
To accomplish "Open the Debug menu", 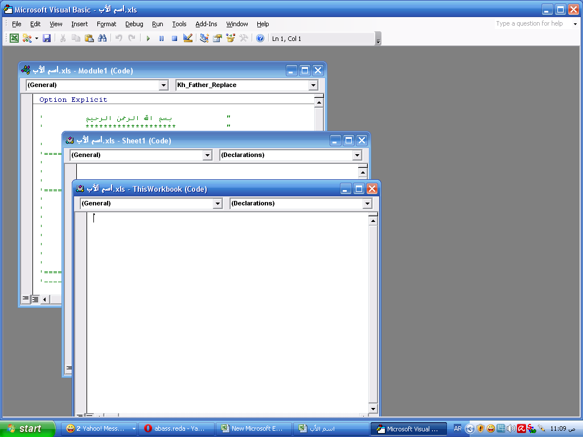I will point(134,24).
